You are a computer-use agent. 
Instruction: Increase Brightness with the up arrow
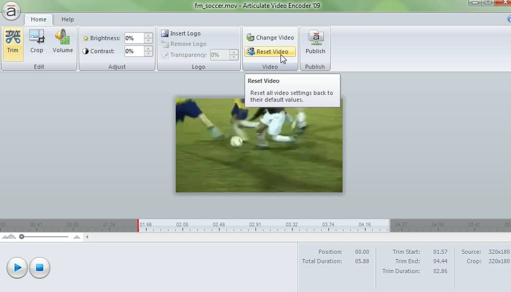(x=148, y=35)
